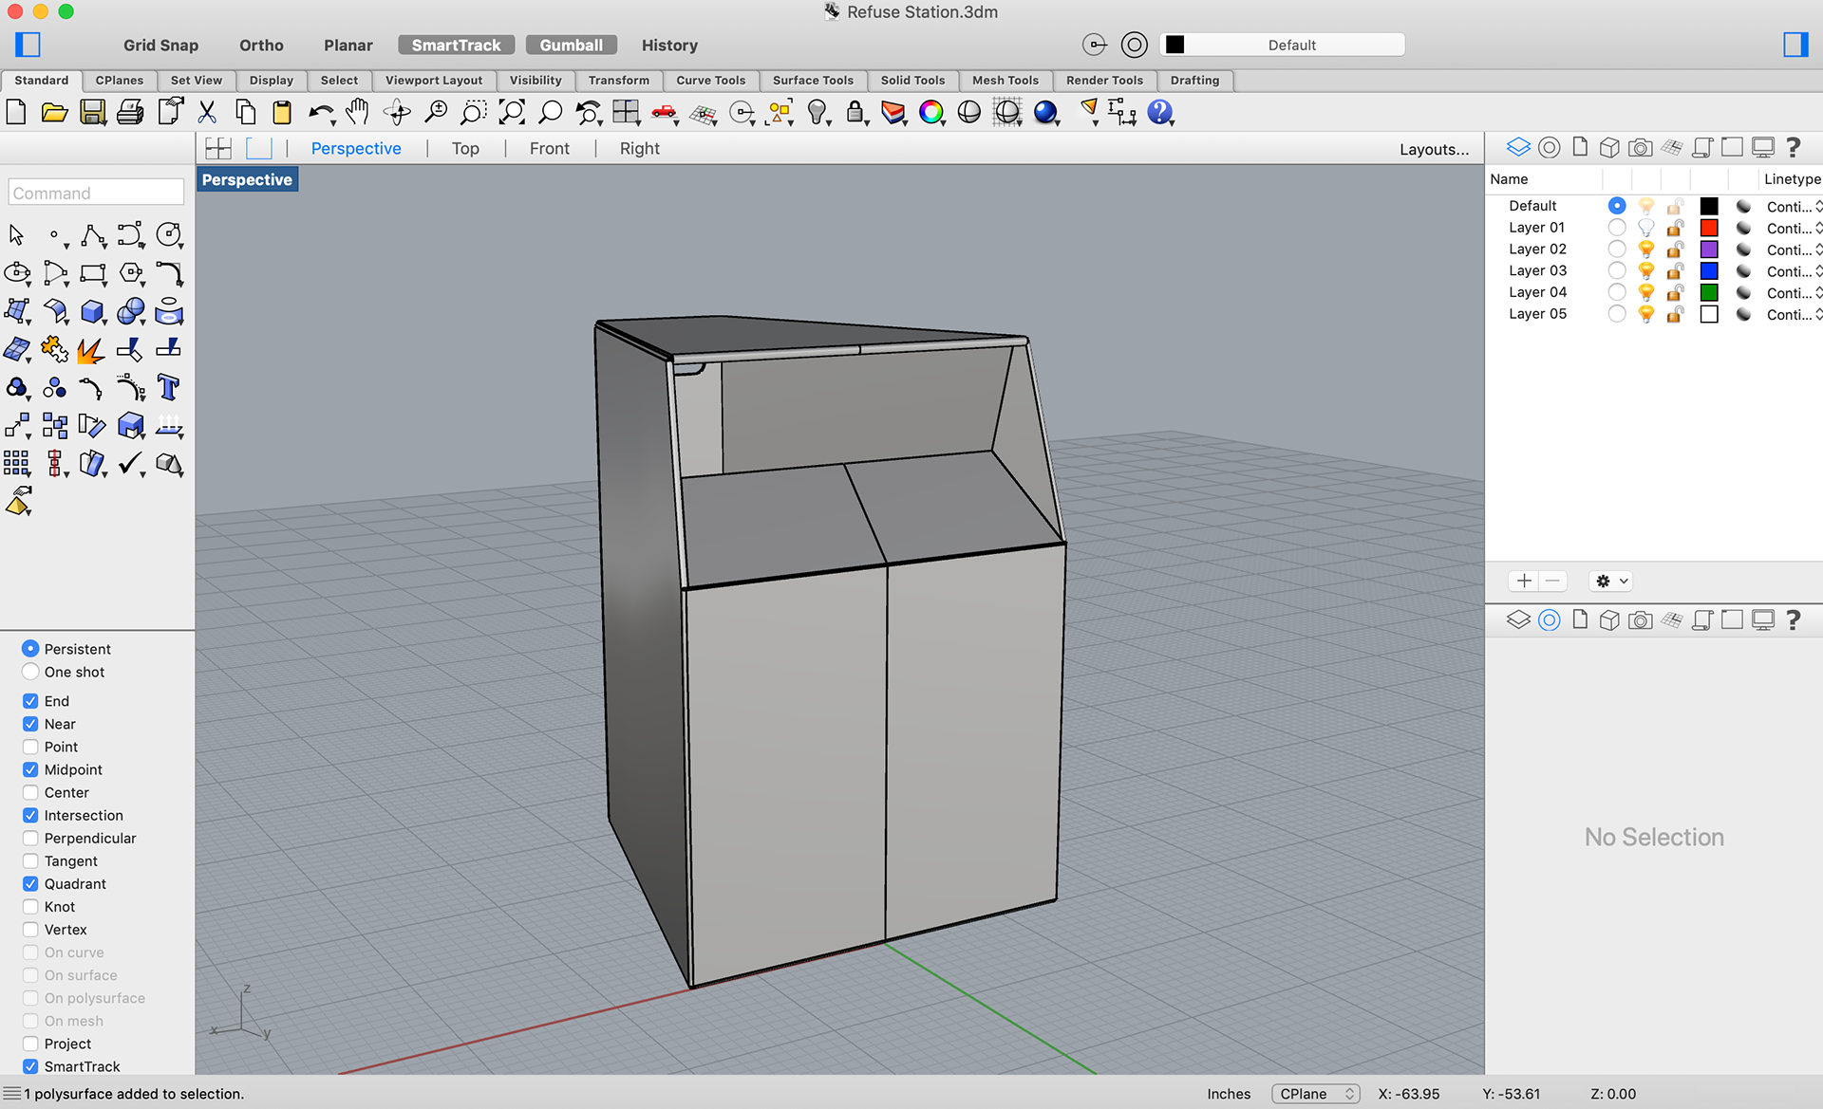
Task: Click the padlock Lock objects icon
Action: click(x=855, y=112)
